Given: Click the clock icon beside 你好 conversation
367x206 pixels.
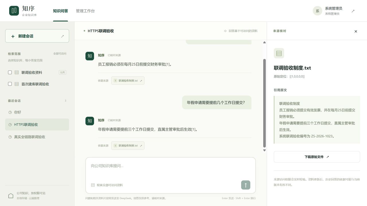Looking at the screenshot, I should coord(10,112).
